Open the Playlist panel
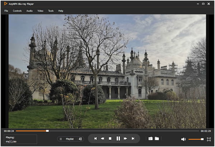Image resolution: width=215 pixels, height=147 pixels. [67, 139]
